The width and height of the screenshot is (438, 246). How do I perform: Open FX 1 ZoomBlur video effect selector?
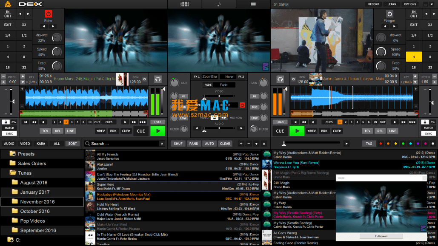210,76
